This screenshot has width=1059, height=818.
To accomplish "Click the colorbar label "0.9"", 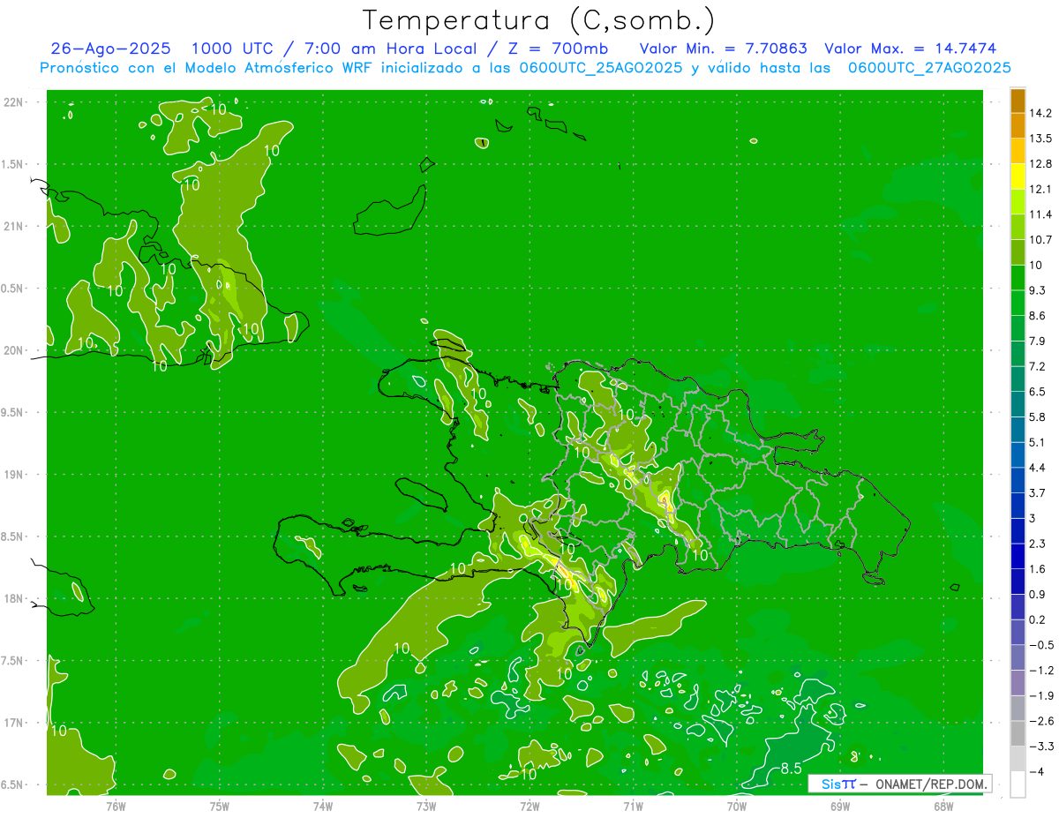I will [x=1038, y=595].
